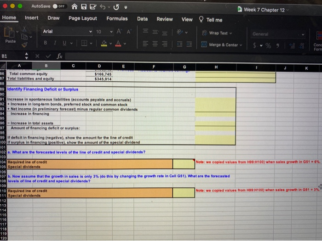Click the Undo arrow icon

click(103, 7)
